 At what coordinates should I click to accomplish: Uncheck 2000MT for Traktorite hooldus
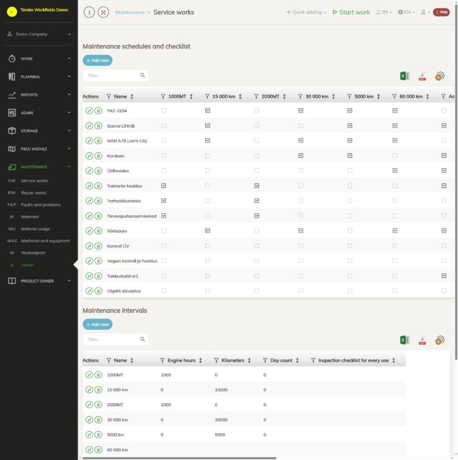(257, 186)
